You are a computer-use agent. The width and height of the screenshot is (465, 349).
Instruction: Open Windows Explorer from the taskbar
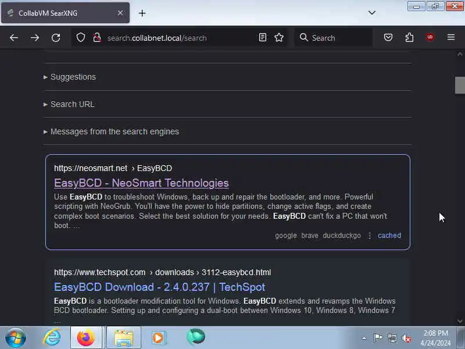coord(124,338)
